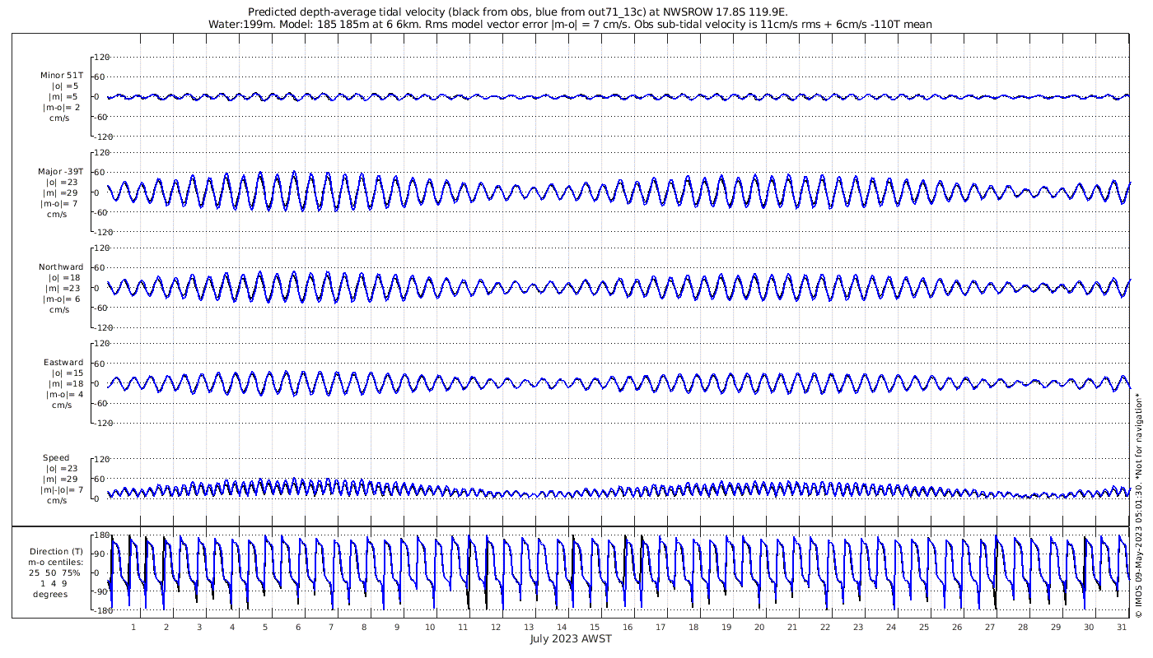The width and height of the screenshot is (1153, 658).
Task: Select "|o| =15" in the Eastward panel
Action: [x=66, y=373]
